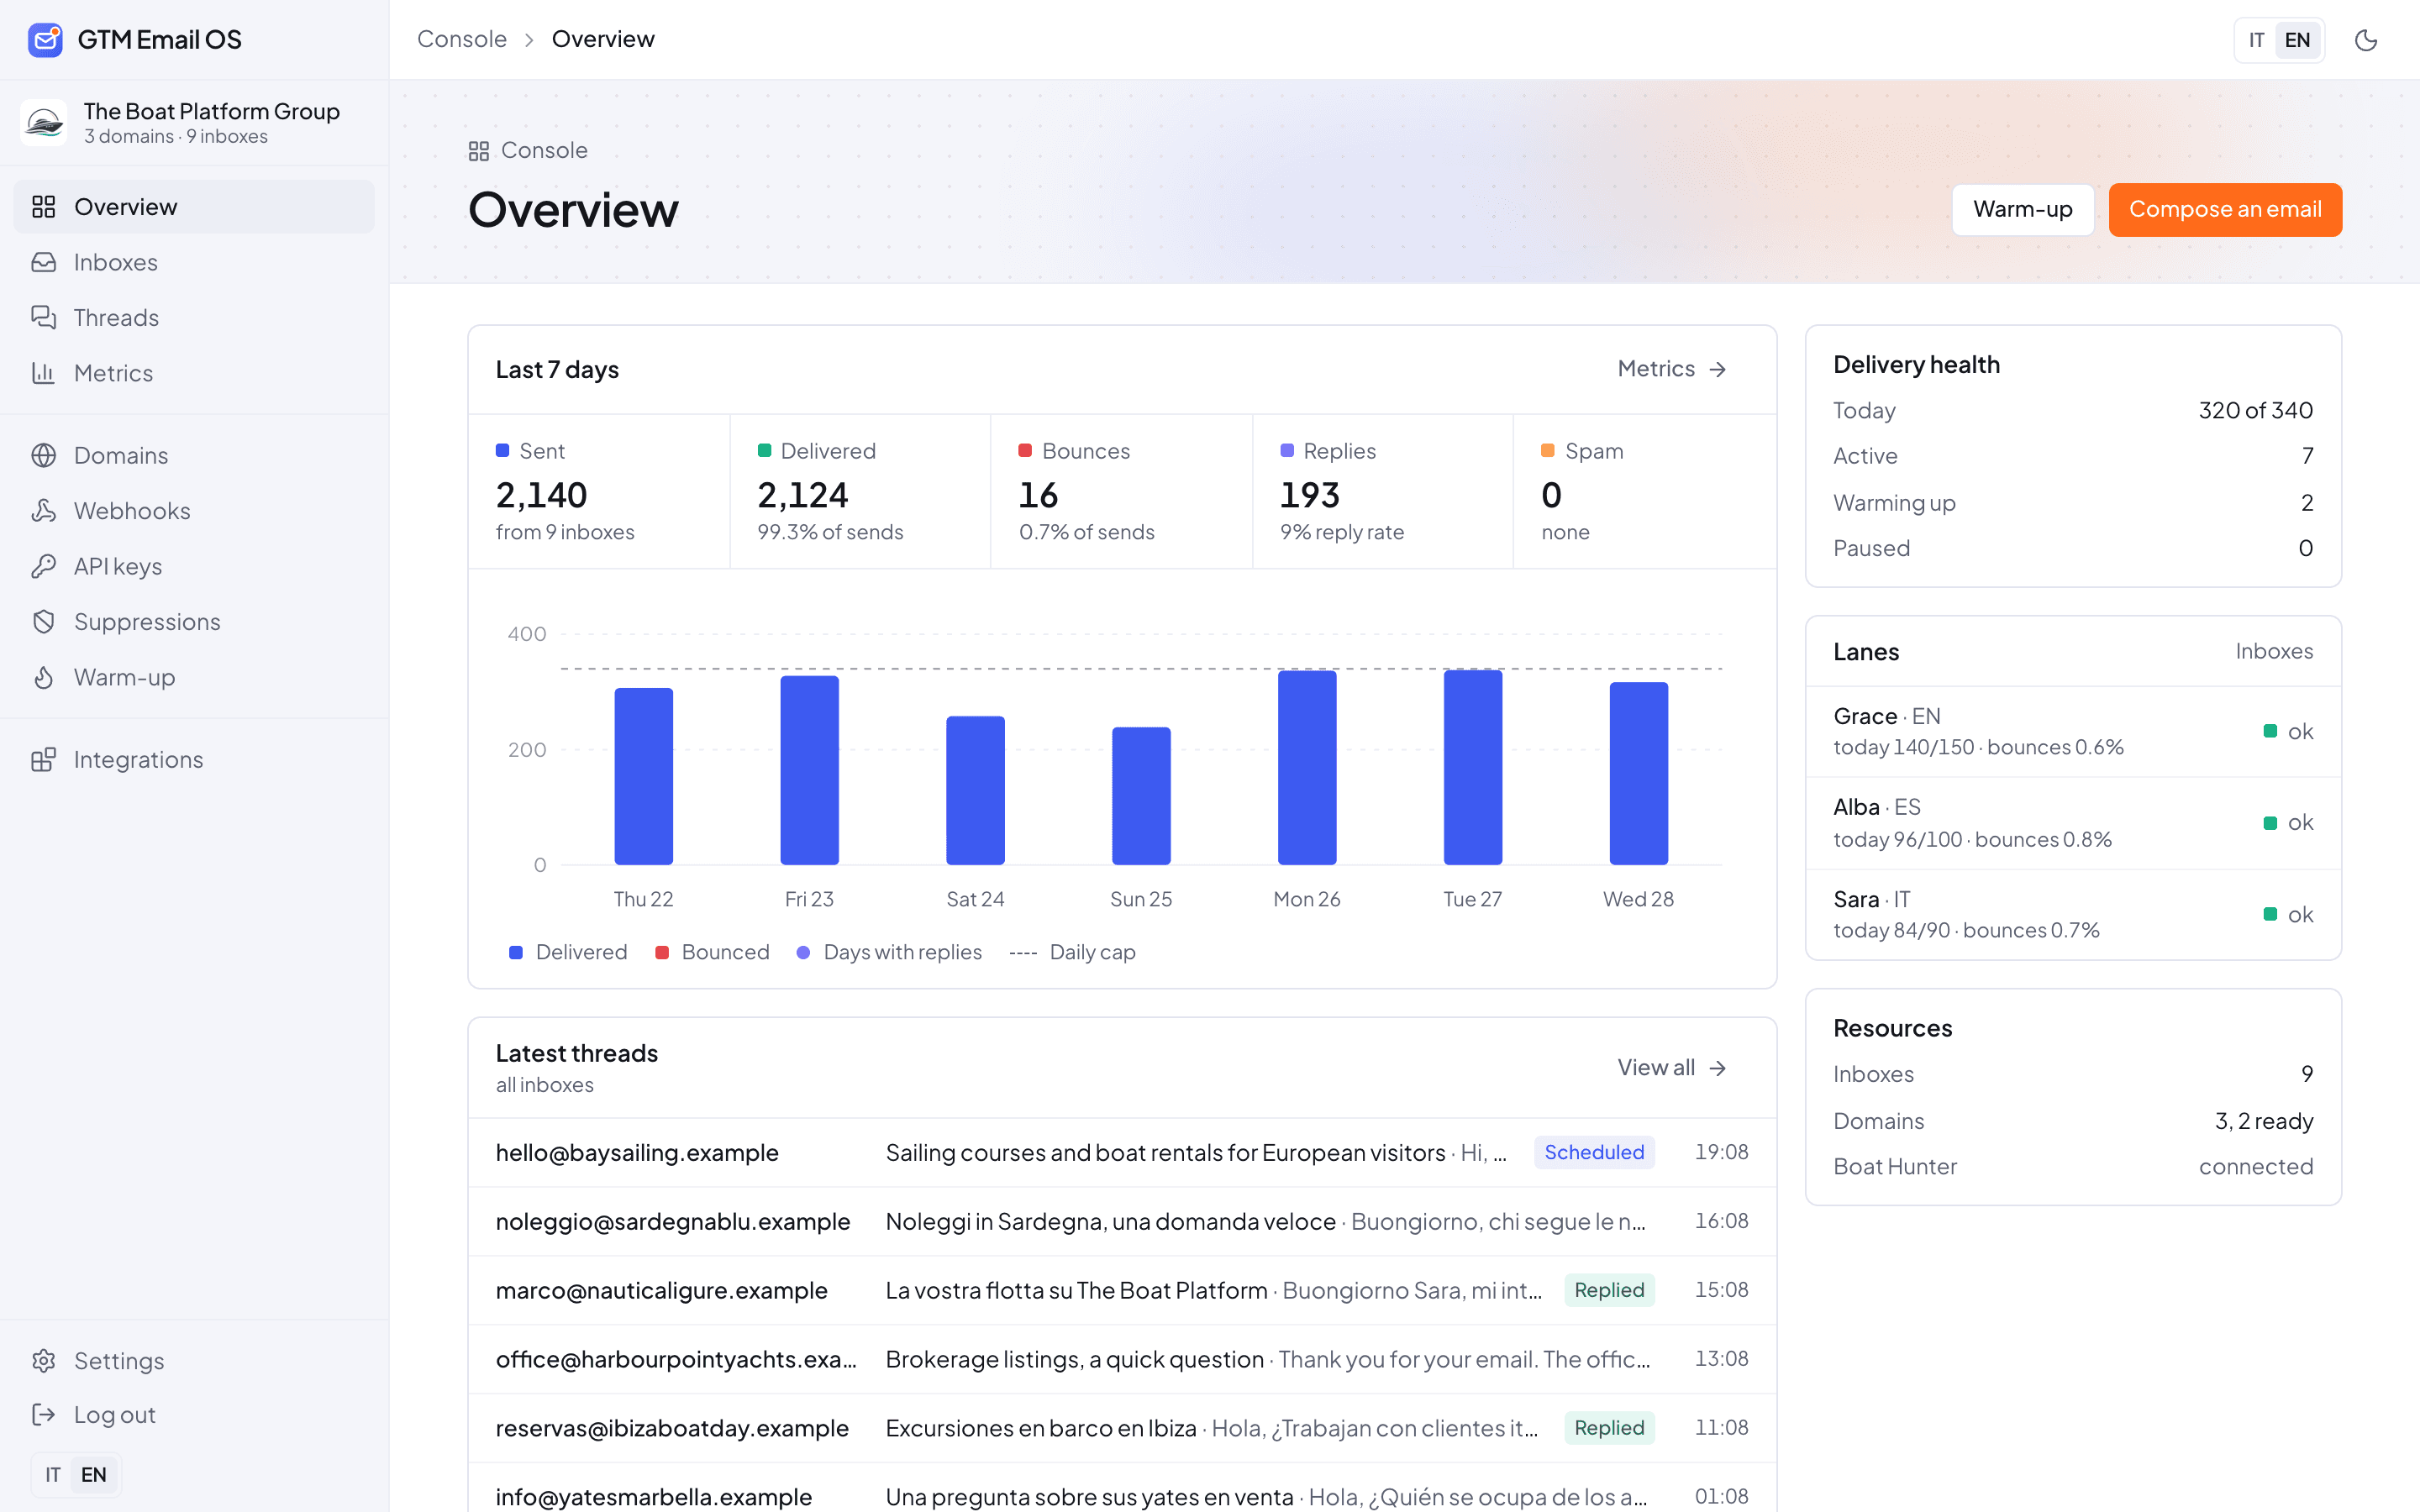This screenshot has width=2420, height=1512.
Task: Click Compose an email button
Action: coord(2225,209)
